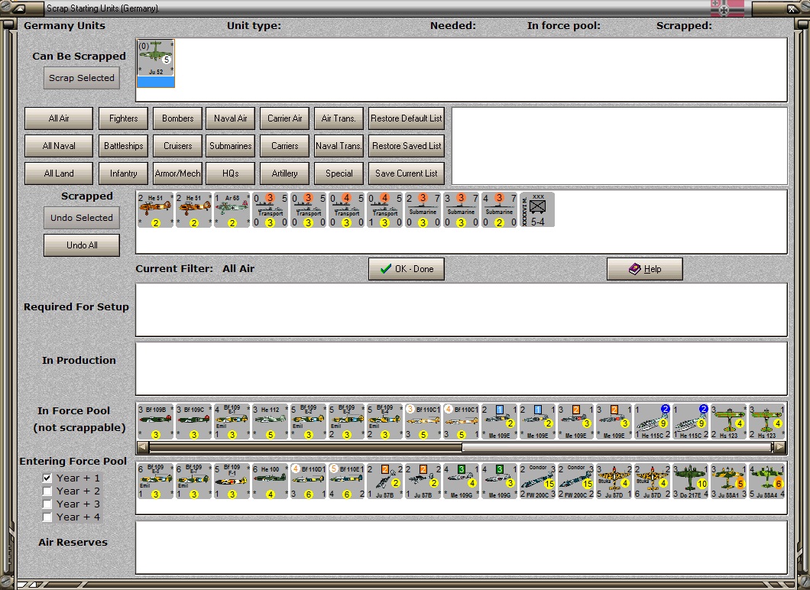Viewport: 810px width, 590px height.
Task: Click the Scrap Selected button
Action: pyautogui.click(x=82, y=78)
